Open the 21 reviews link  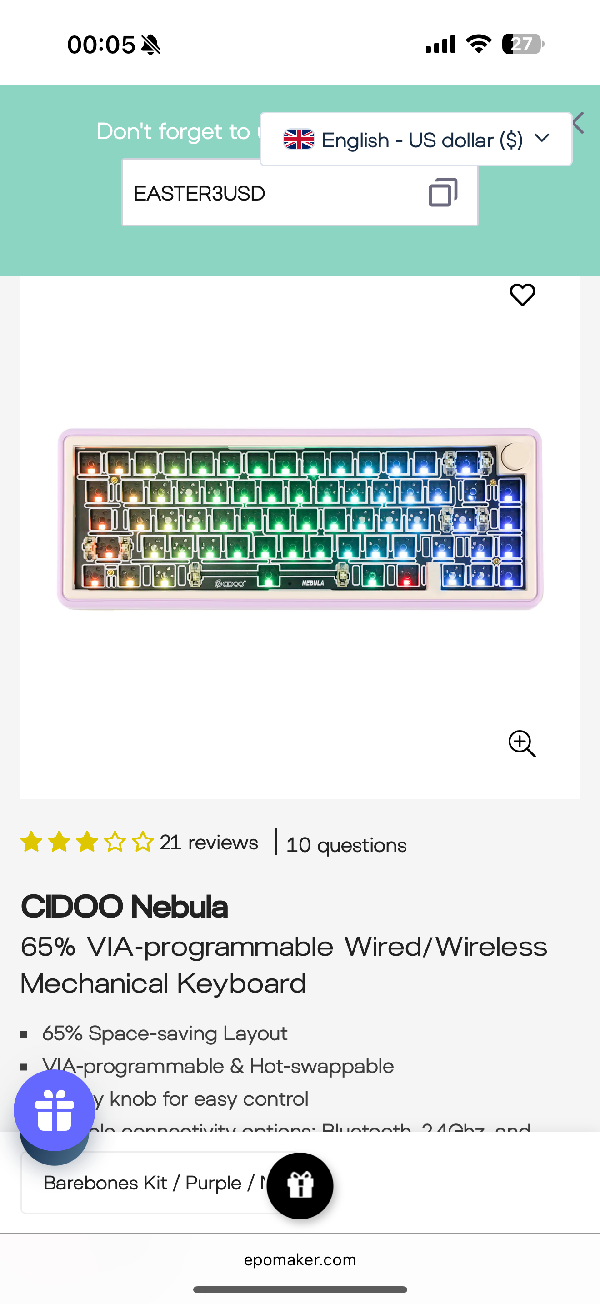coord(209,843)
